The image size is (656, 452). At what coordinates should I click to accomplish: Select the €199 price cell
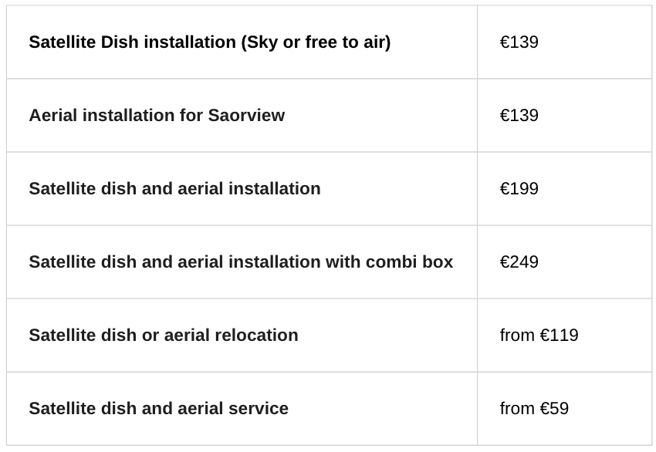tap(519, 189)
